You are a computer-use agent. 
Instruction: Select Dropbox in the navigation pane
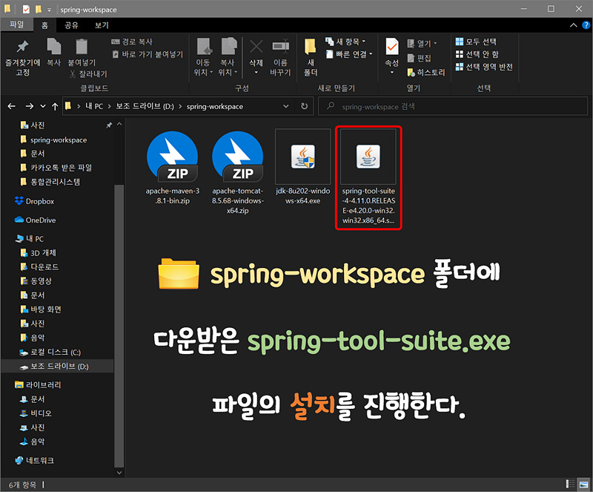click(x=36, y=201)
